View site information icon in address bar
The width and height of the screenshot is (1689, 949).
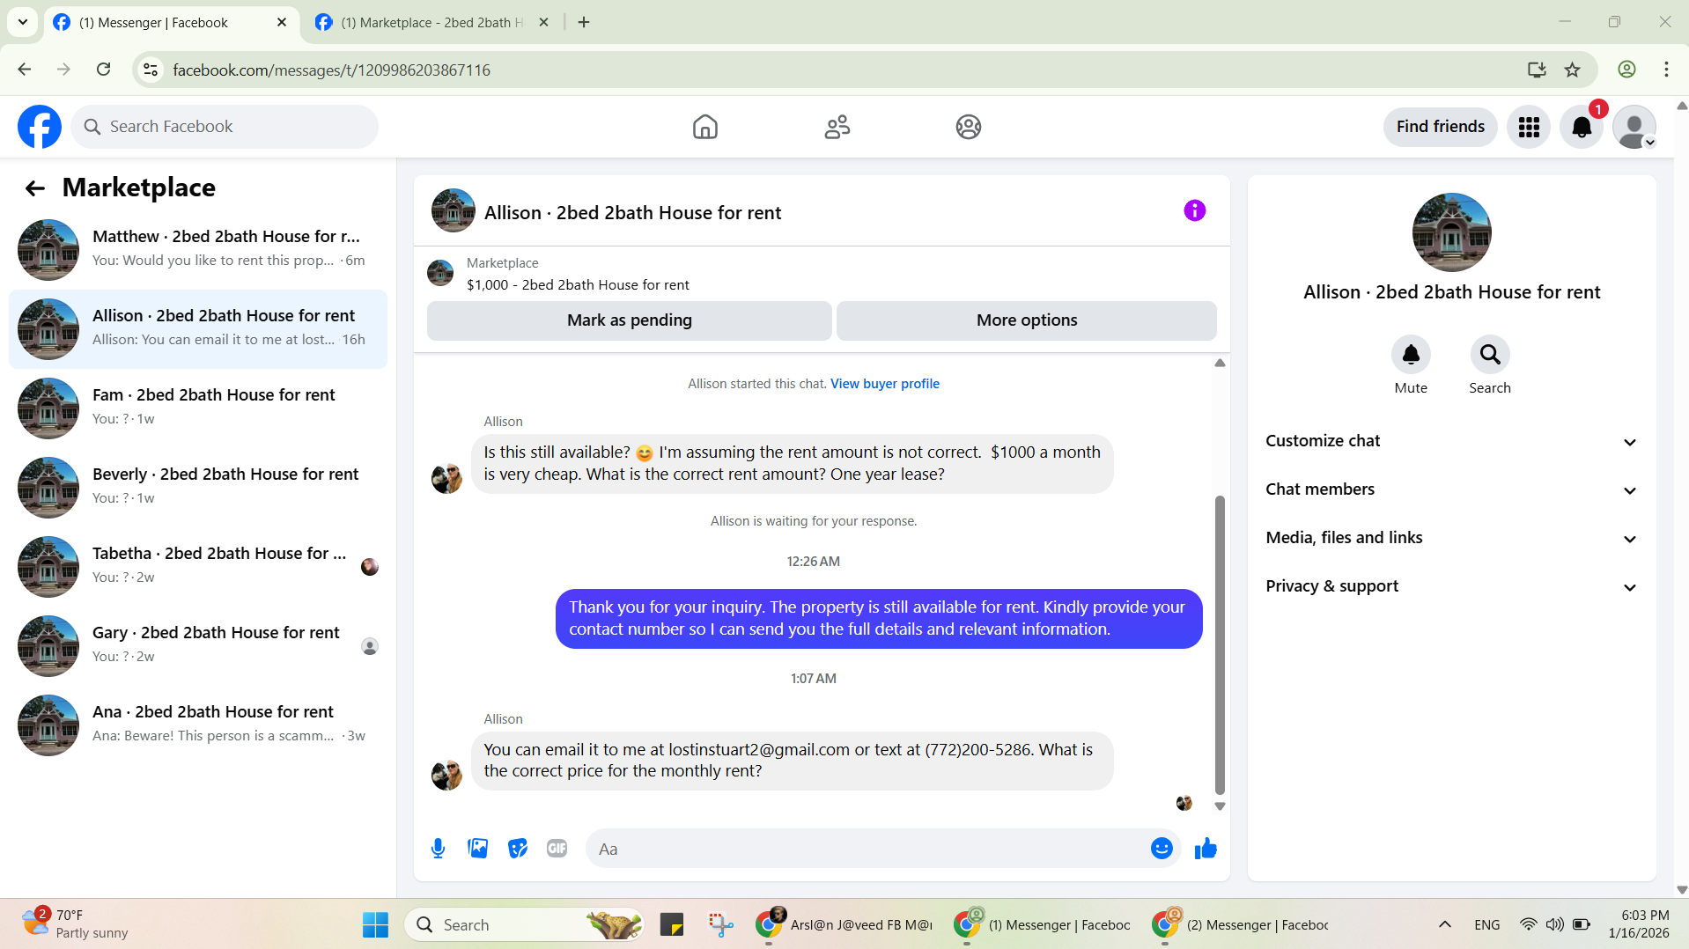151,70
